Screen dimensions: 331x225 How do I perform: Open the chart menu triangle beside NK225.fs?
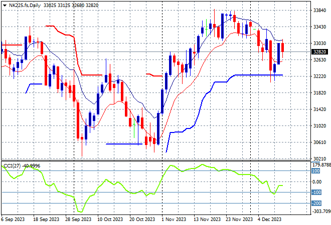[x=5, y=4]
